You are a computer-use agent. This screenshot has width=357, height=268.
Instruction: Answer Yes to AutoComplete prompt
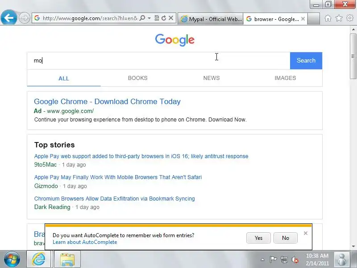coord(258,238)
